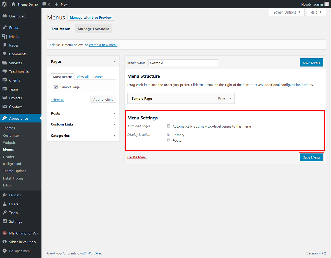Open MailChimp for WP icon in sidebar
The width and height of the screenshot is (331, 258).
pos(5,233)
